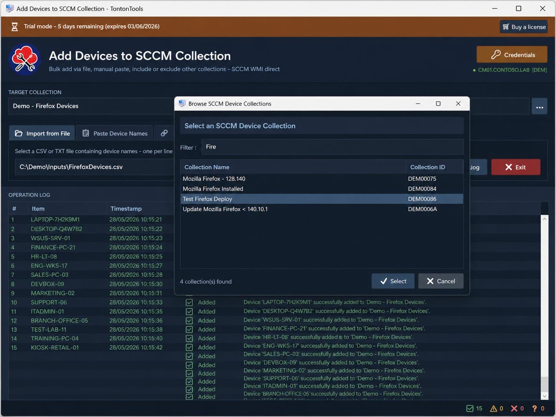556x417 pixels.
Task: Click the Added checkmark on the FINANCE-PC-21 message line
Action: pyautogui.click(x=189, y=329)
